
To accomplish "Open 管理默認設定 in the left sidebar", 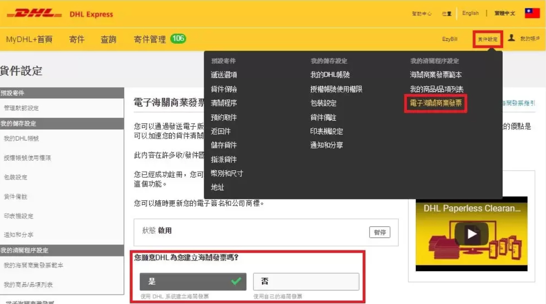I will pos(21,108).
